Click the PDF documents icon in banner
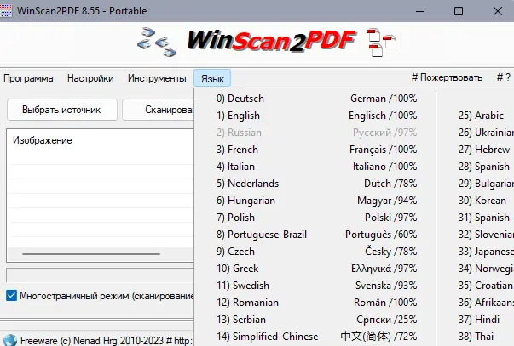This screenshot has height=346, width=514. [381, 43]
